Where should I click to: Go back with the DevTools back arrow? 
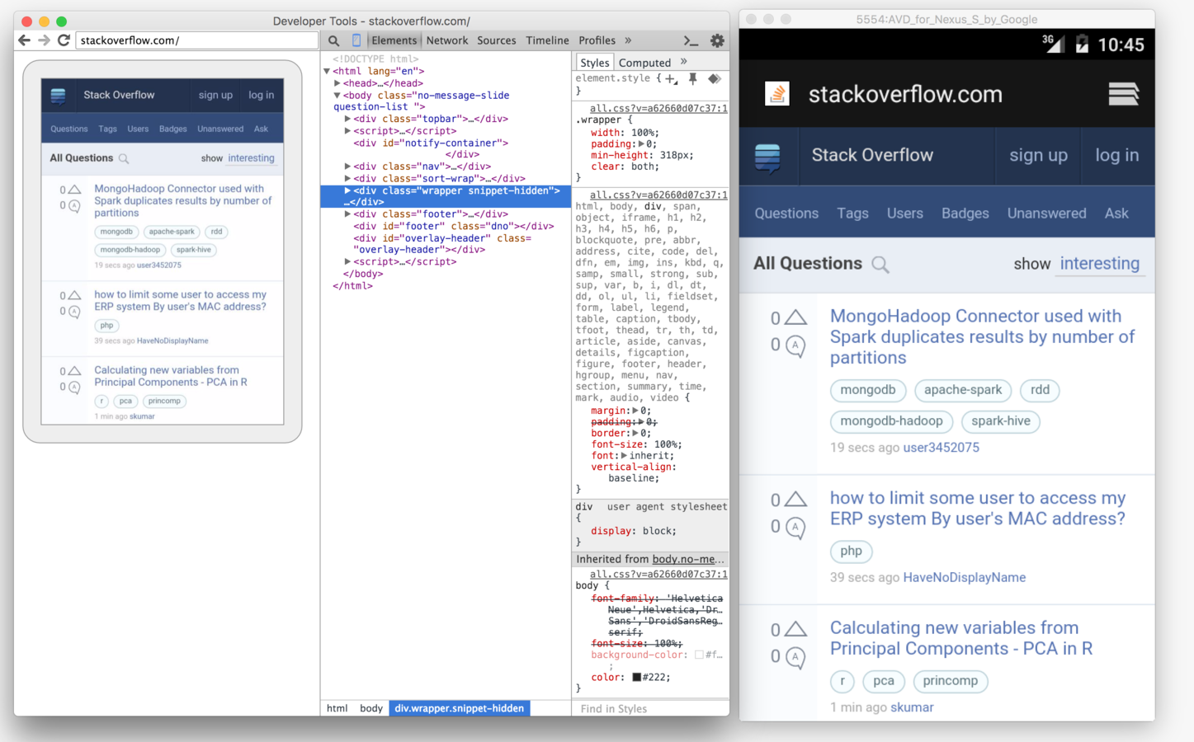click(24, 40)
